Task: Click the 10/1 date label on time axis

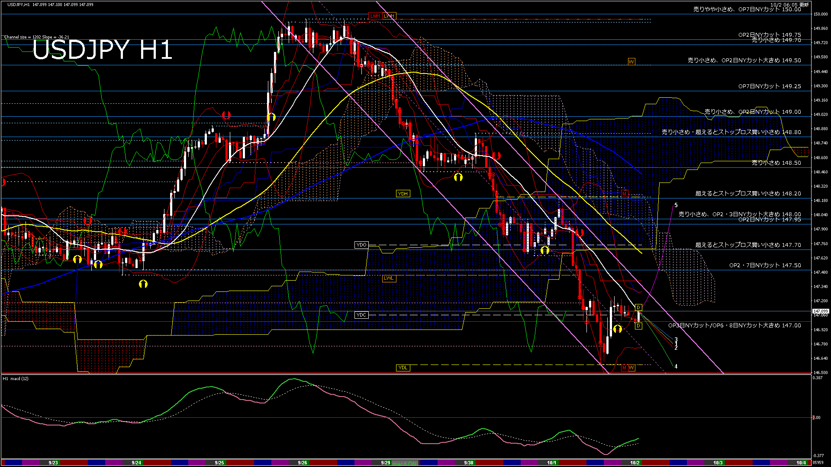Action: [551, 463]
